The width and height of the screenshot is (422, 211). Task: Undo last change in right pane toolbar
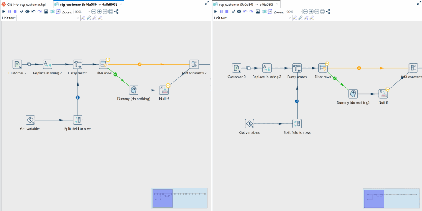pos(245,12)
